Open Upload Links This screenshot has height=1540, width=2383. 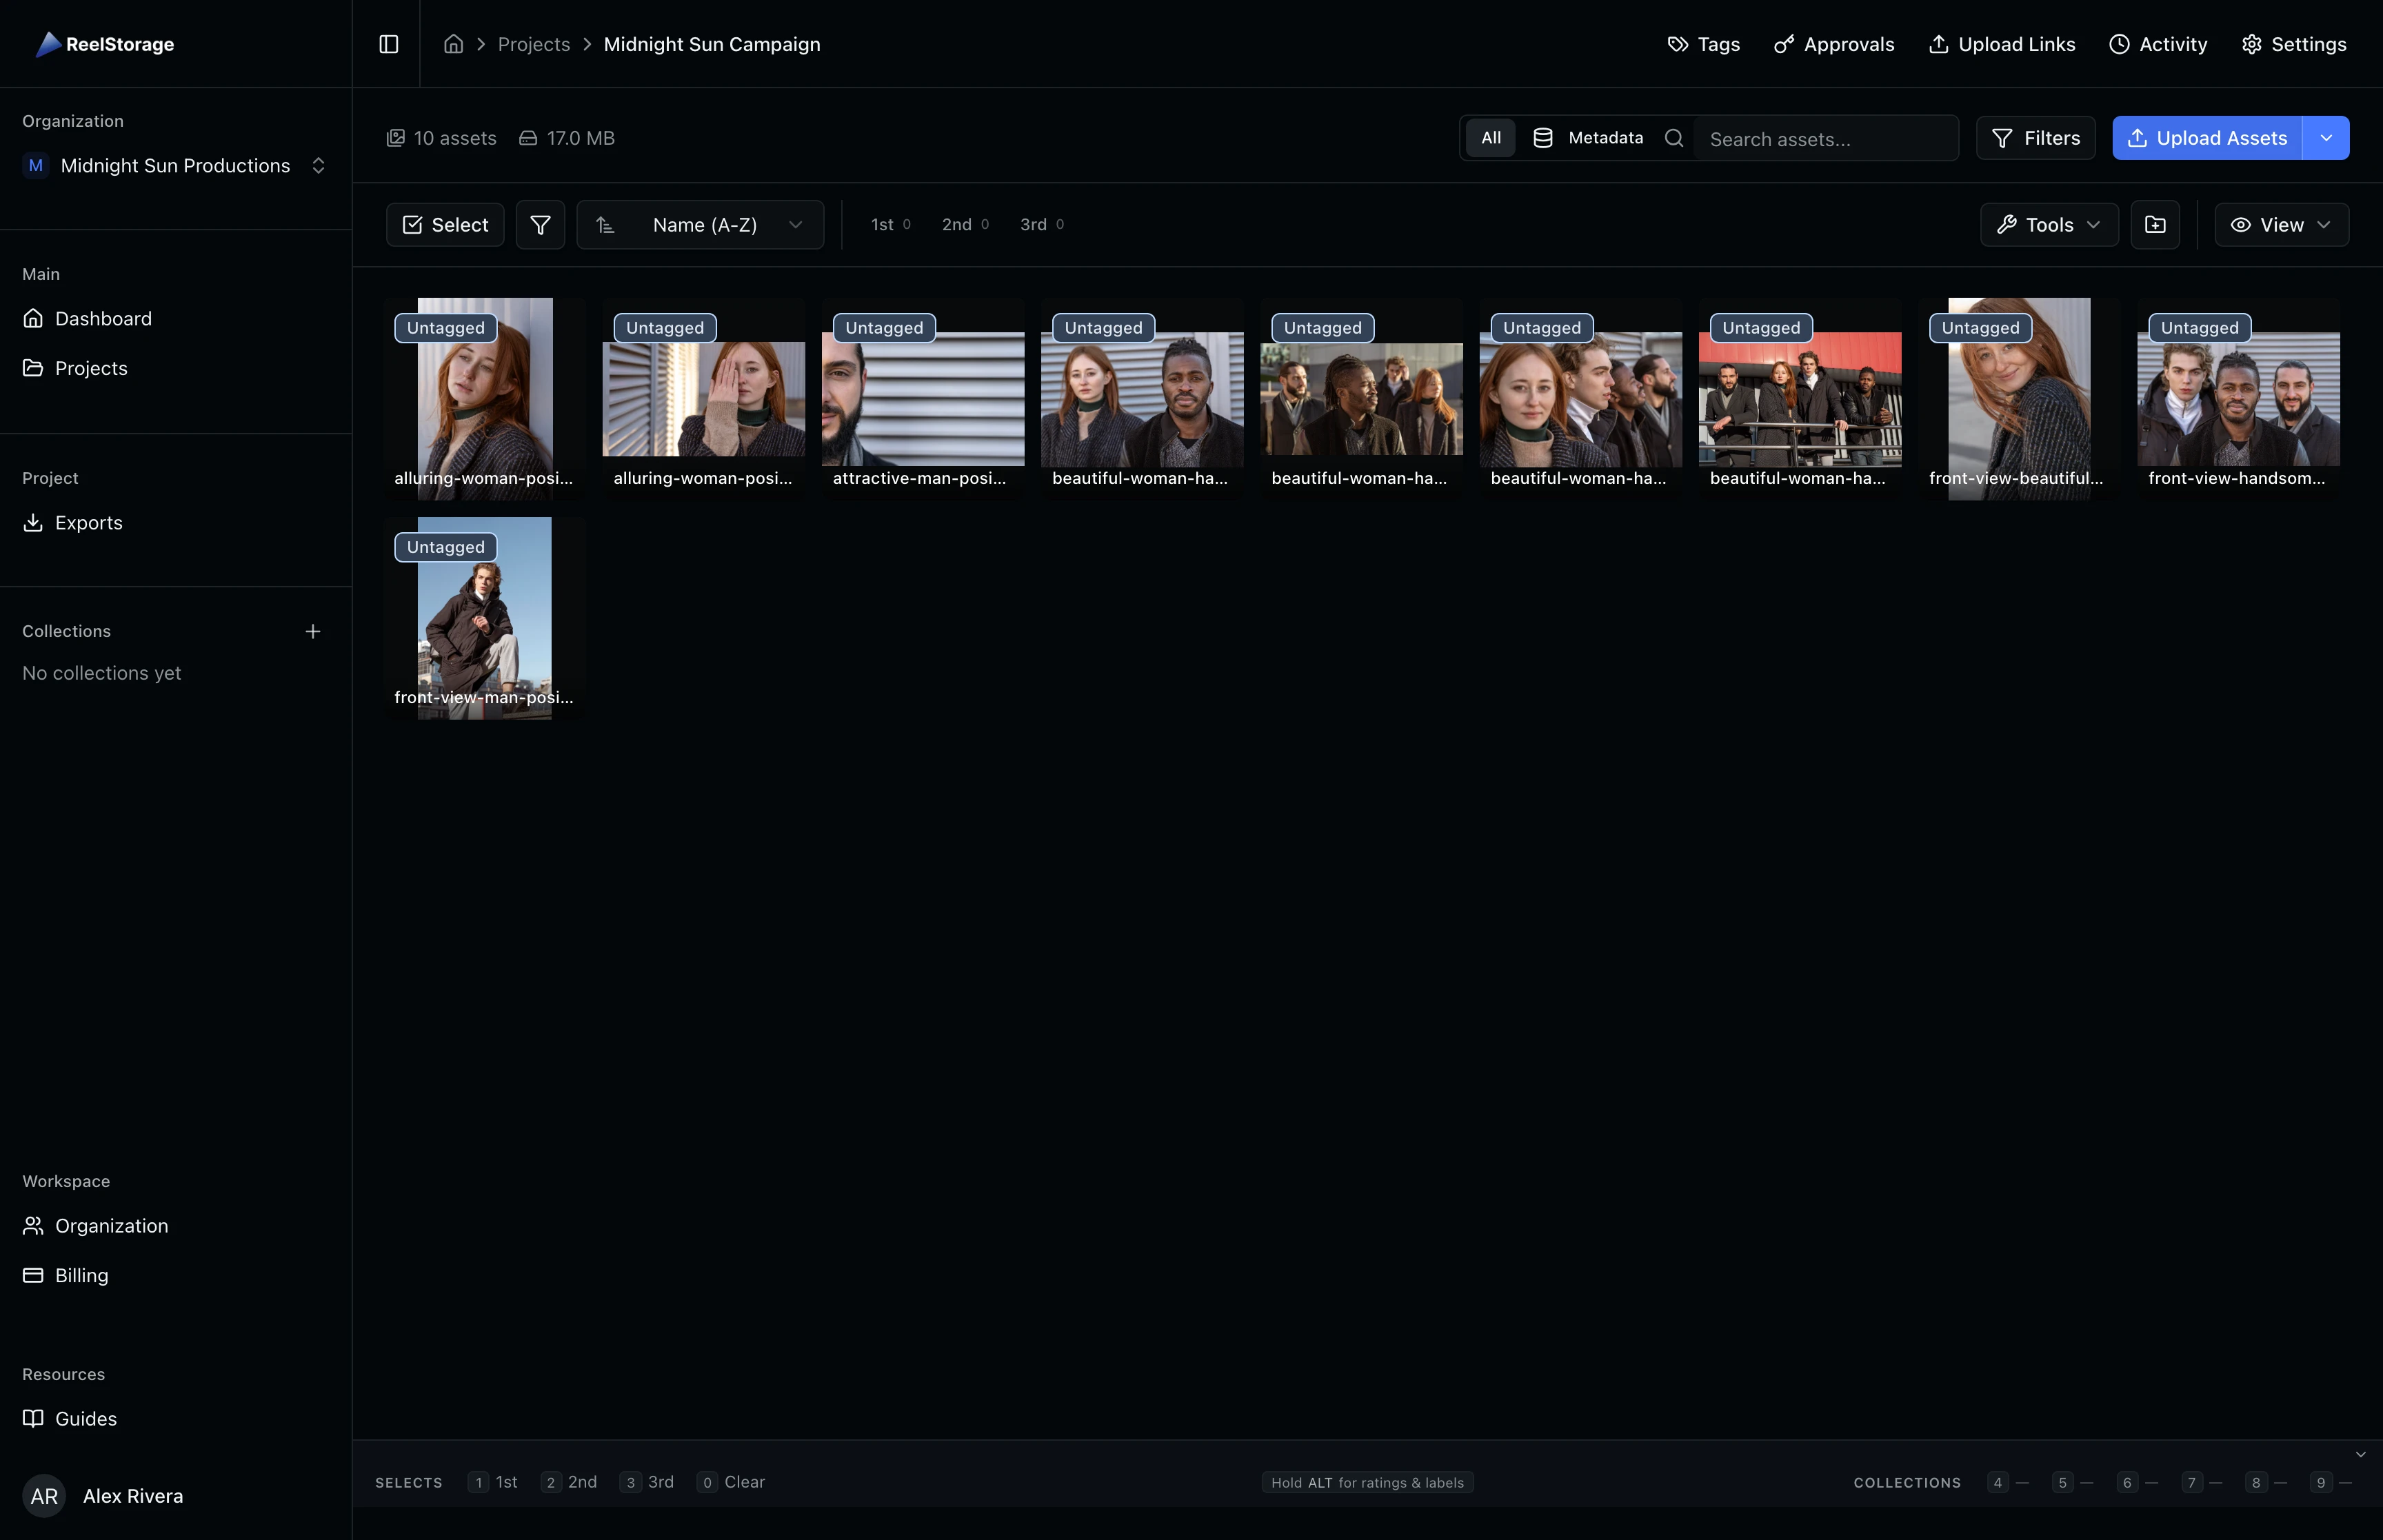click(2001, 44)
